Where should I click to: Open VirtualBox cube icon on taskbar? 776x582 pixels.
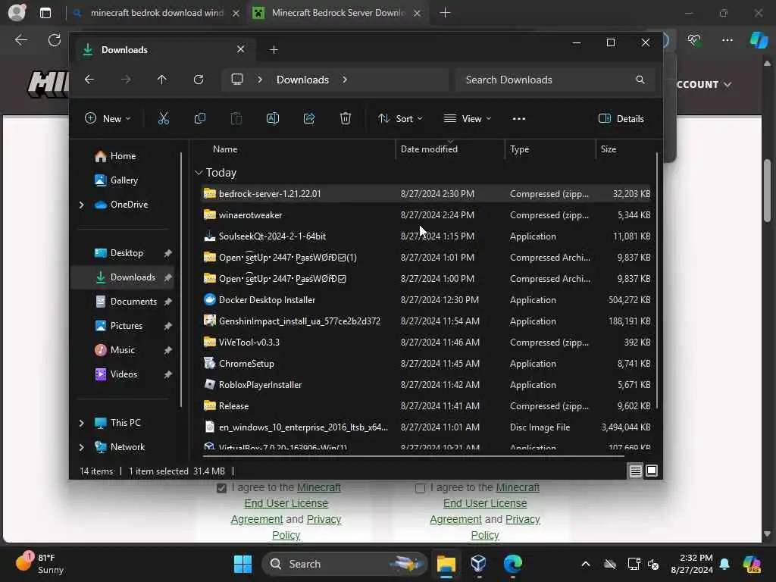(x=479, y=564)
